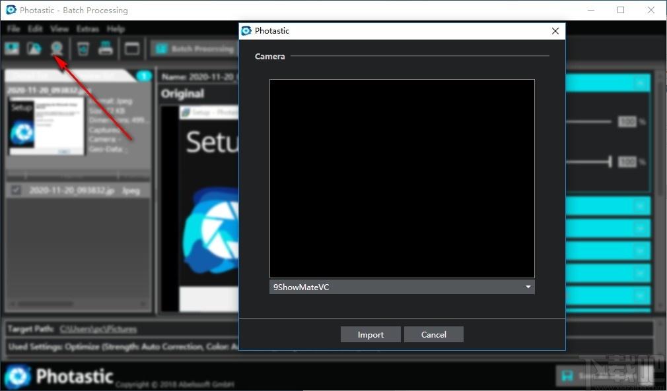Screen dimensions: 667x391
Task: Click the "Target Path:" label
Action: coord(30,329)
